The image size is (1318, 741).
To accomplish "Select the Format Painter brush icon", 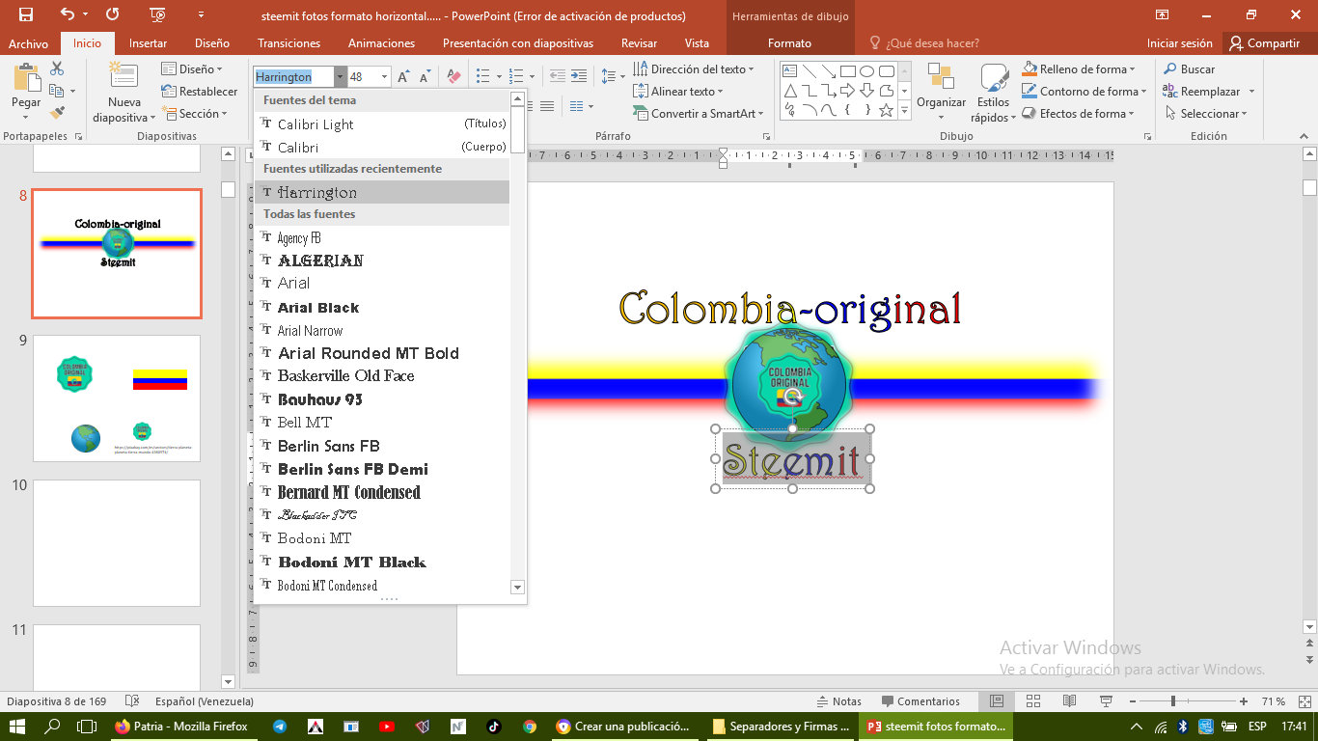I will point(57,113).
